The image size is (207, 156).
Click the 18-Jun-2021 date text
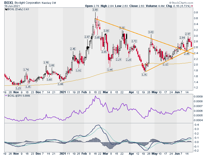pyautogui.click(x=12, y=6)
